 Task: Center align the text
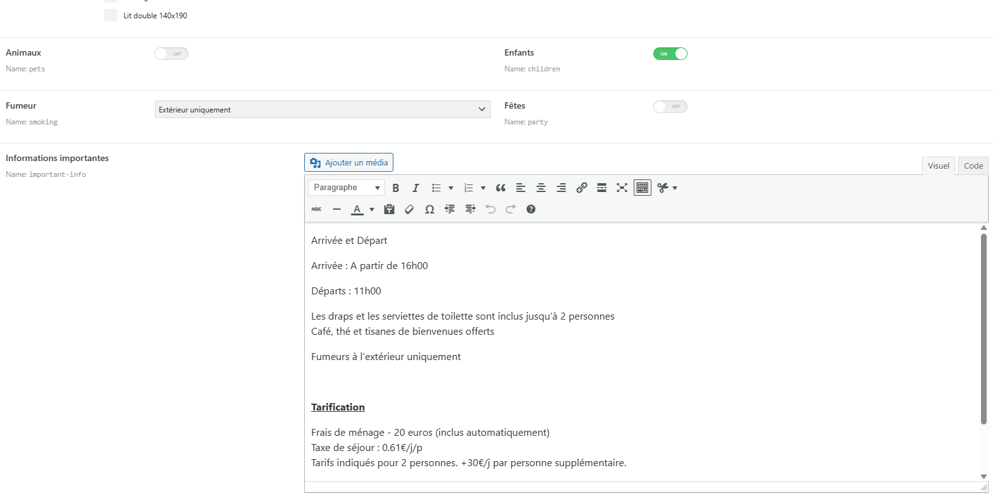pyautogui.click(x=541, y=188)
